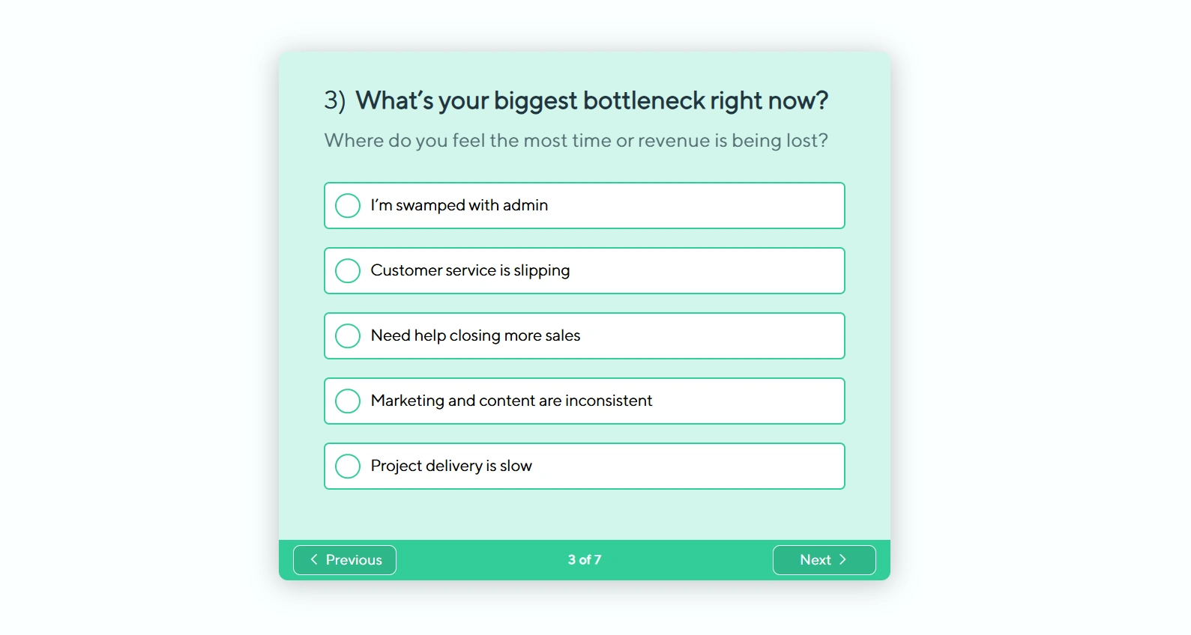
Task: Advance with the Next button label
Action: pos(815,560)
